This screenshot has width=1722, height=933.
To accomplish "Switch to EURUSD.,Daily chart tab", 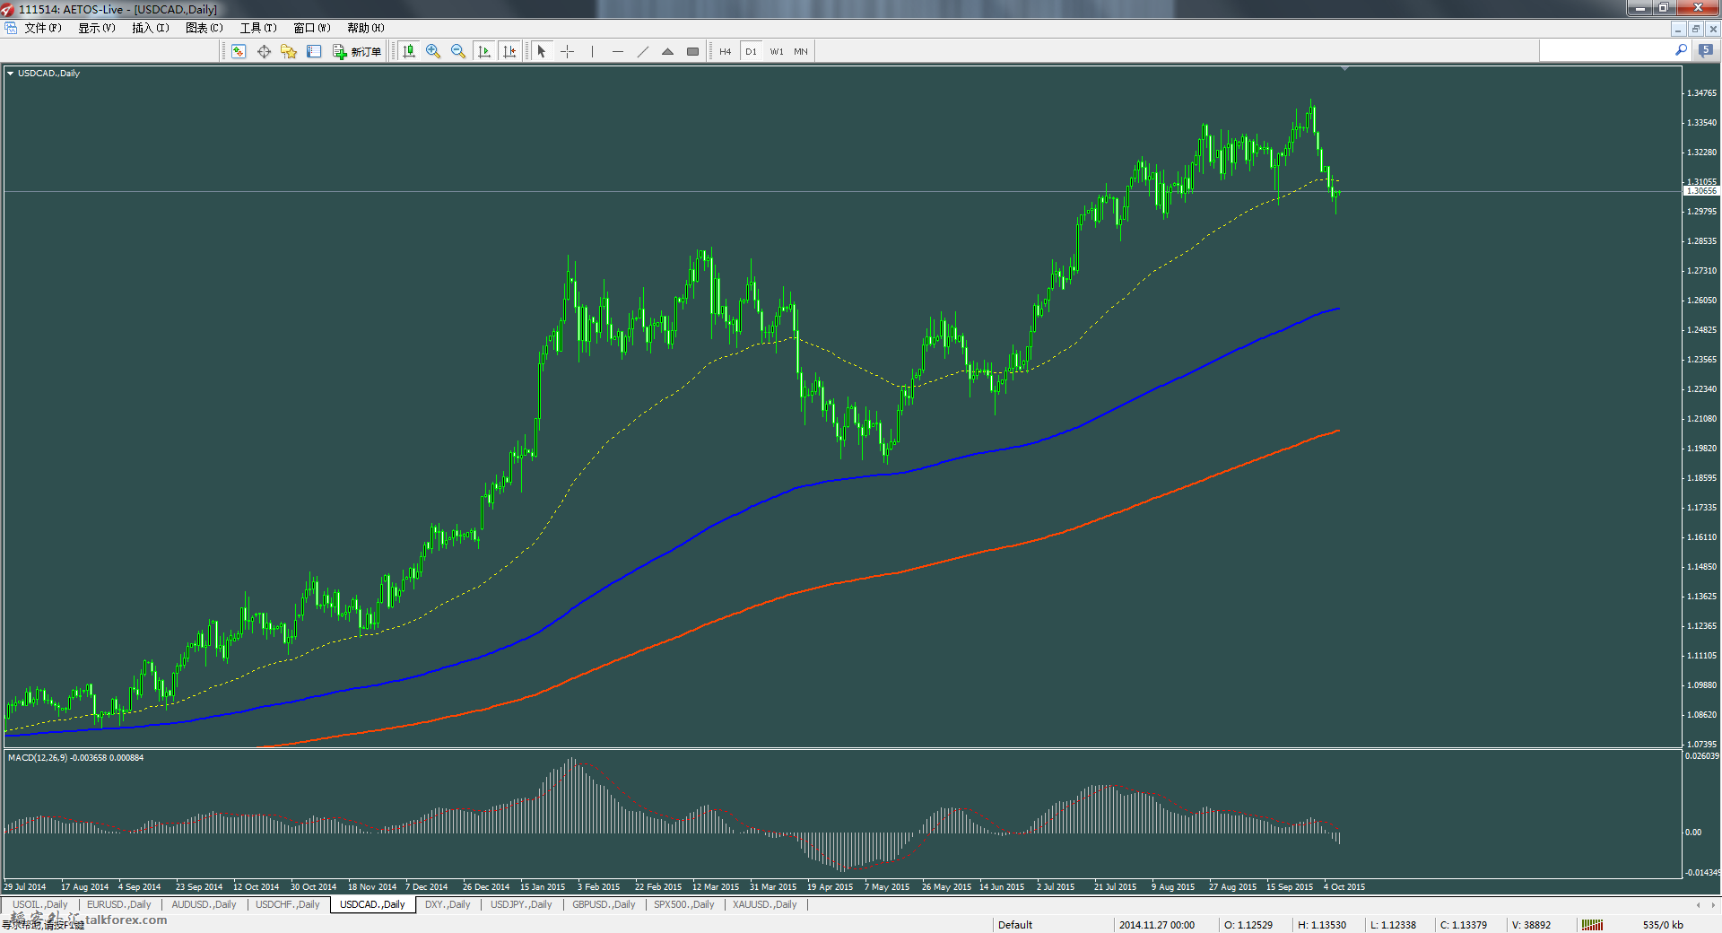I will (x=118, y=904).
